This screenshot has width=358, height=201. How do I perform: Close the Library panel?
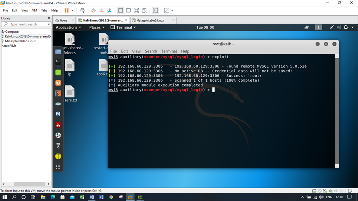pos(49,18)
